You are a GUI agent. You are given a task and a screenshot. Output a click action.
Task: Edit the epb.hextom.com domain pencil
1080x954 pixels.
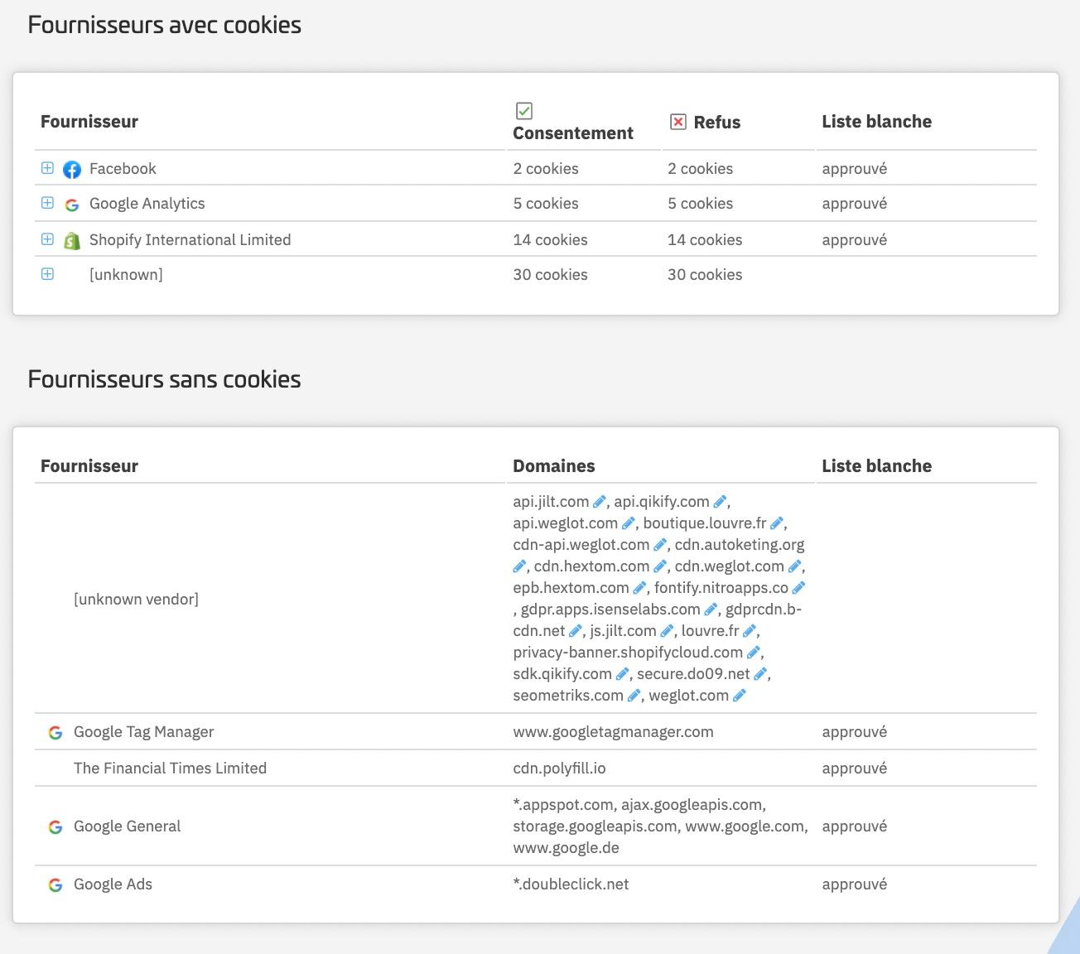(639, 588)
